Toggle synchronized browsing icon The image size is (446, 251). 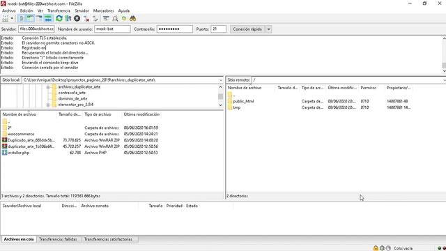(124, 19)
